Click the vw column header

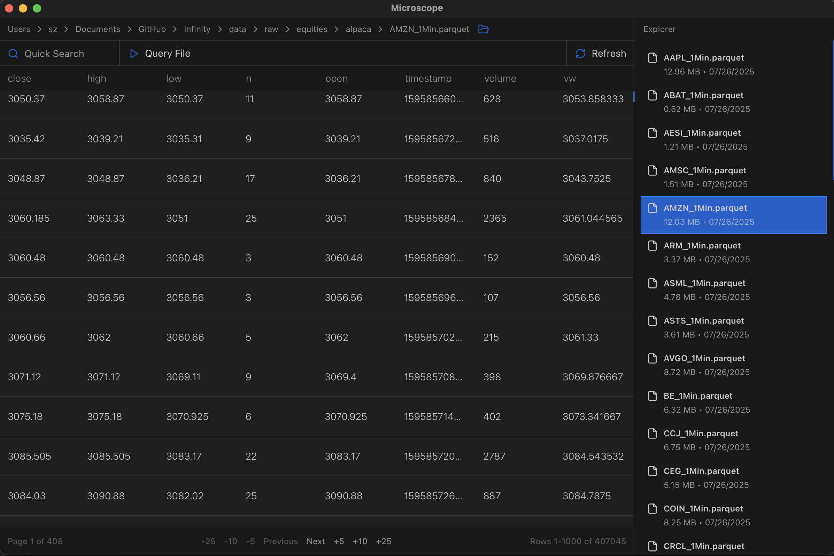coord(570,78)
